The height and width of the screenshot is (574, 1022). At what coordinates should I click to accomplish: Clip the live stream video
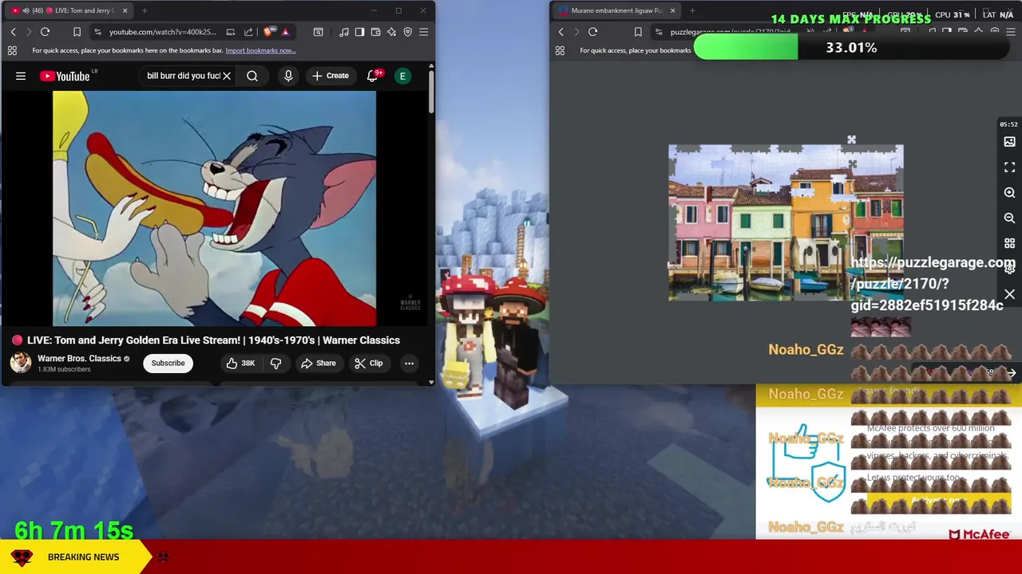point(369,364)
